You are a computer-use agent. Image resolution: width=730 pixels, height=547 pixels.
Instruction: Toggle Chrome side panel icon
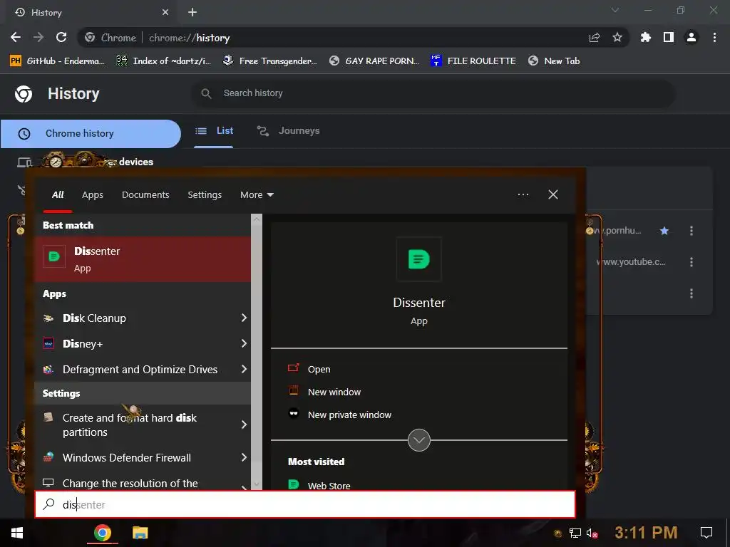click(x=669, y=37)
